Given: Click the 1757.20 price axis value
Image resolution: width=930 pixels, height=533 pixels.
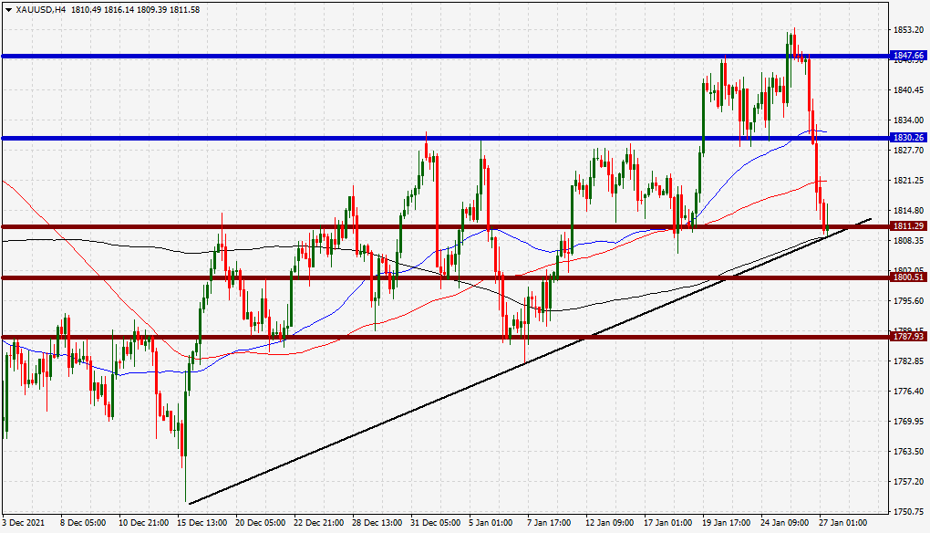Looking at the screenshot, I should pos(908,481).
